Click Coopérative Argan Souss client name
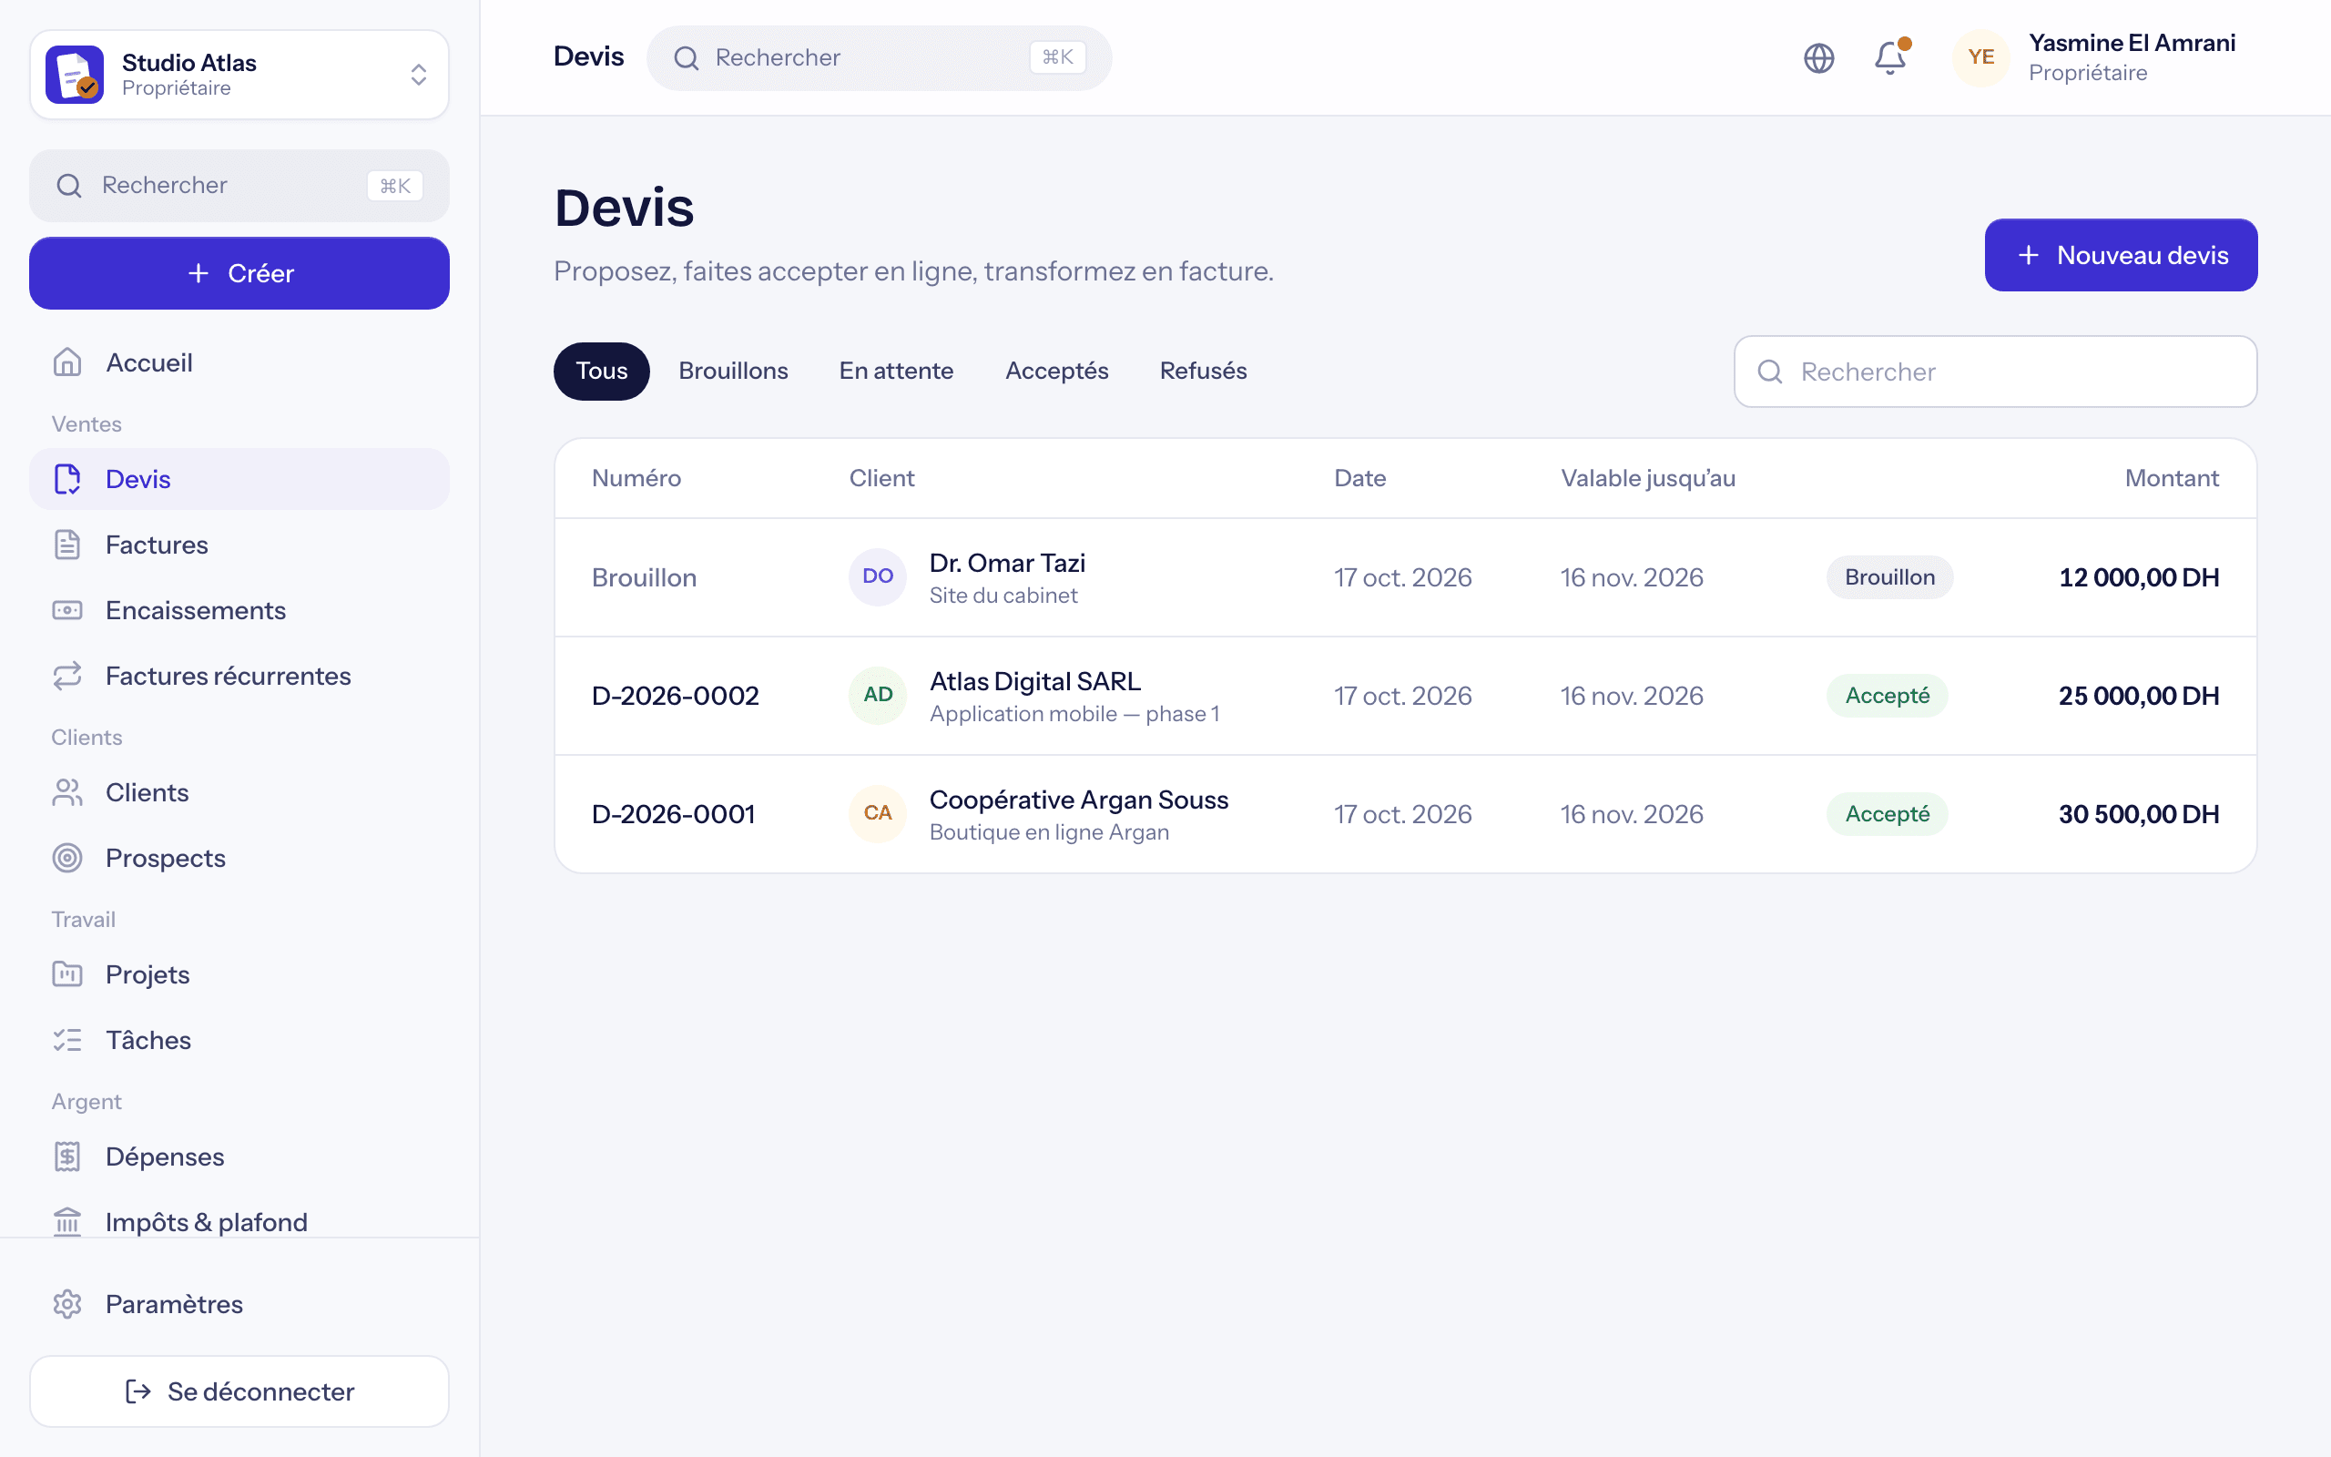 (x=1079, y=800)
